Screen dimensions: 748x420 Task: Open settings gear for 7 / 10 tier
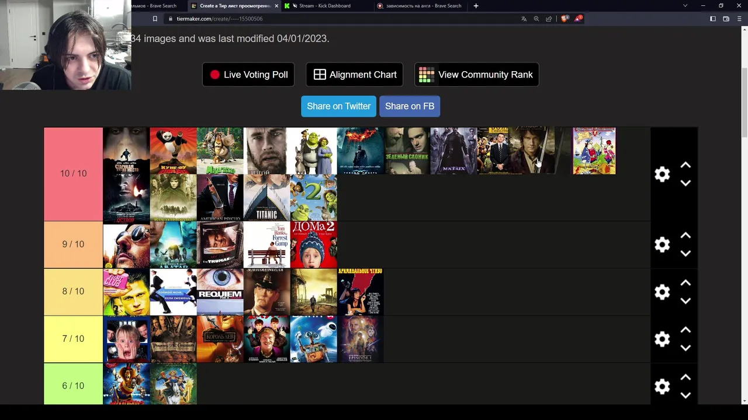(662, 339)
